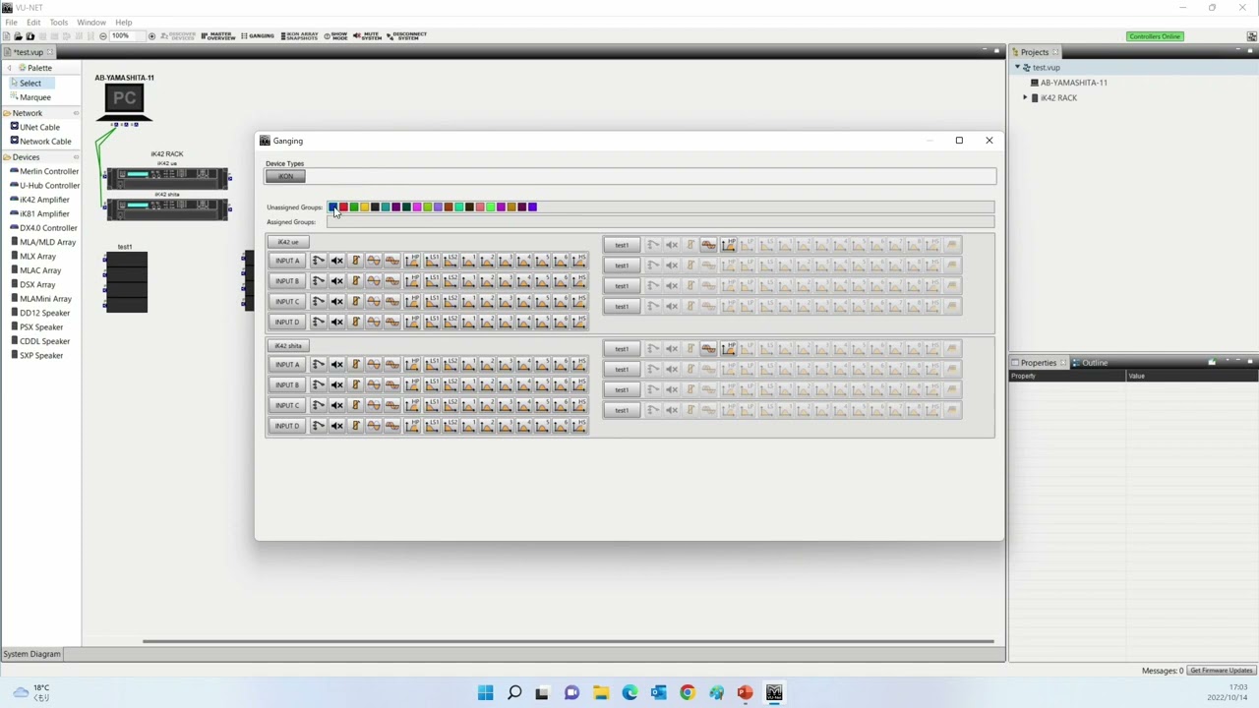The width and height of the screenshot is (1259, 708).
Task: Collapse the Network palette section
Action: tap(76, 113)
